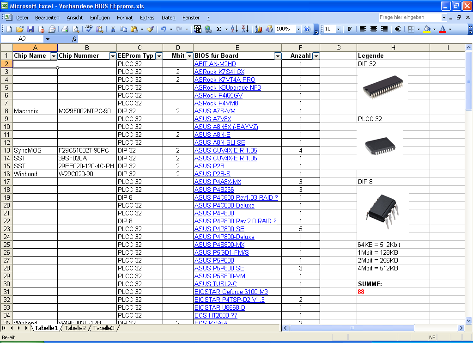Select column header E

pos(237,48)
